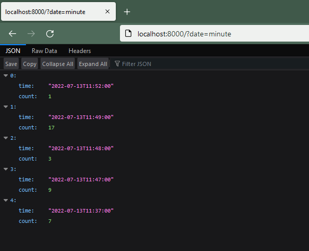This screenshot has width=309, height=251.
Task: Switch to the Raw Data tab
Action: 44,51
